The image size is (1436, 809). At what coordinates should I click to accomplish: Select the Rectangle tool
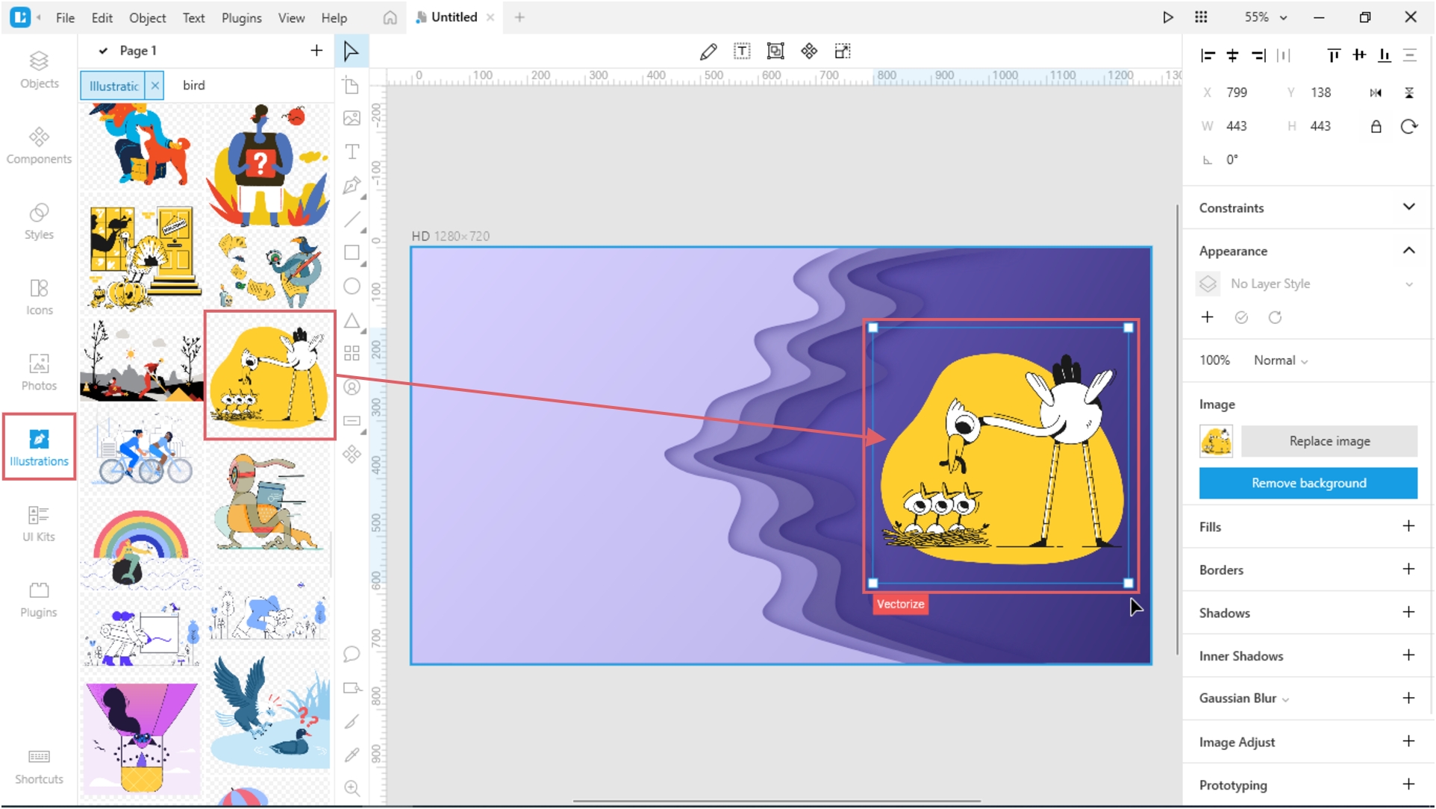tap(352, 253)
